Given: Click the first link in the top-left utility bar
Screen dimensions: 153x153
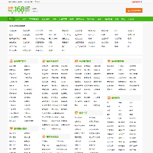Looking at the screenshot, I should point(15,2).
